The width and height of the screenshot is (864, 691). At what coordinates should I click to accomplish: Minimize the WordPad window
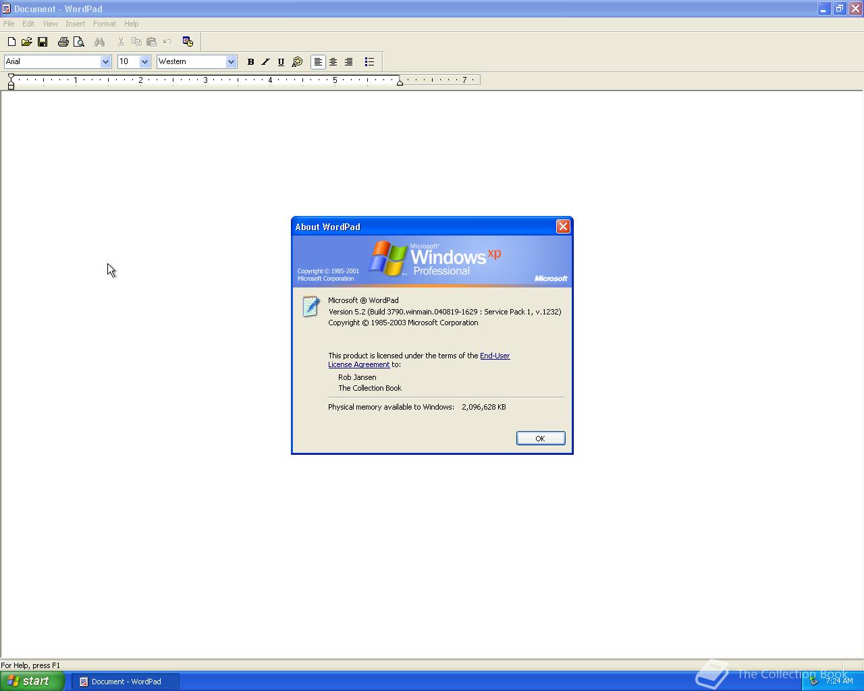click(823, 9)
